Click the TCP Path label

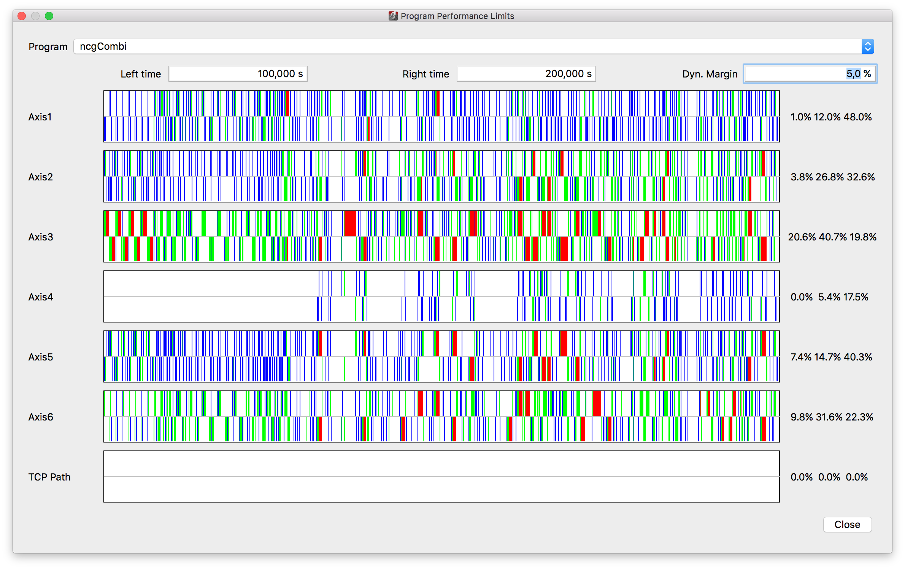49,477
